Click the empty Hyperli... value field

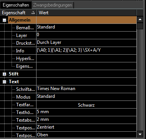pyautogui.click(x=86, y=59)
